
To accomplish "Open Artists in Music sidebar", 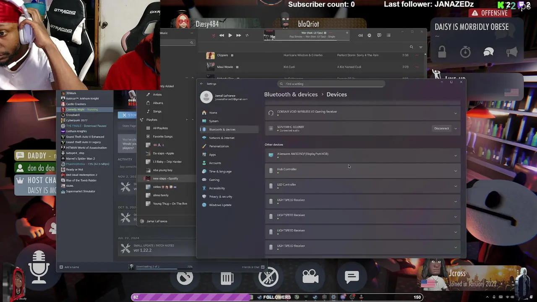I will pyautogui.click(x=157, y=94).
